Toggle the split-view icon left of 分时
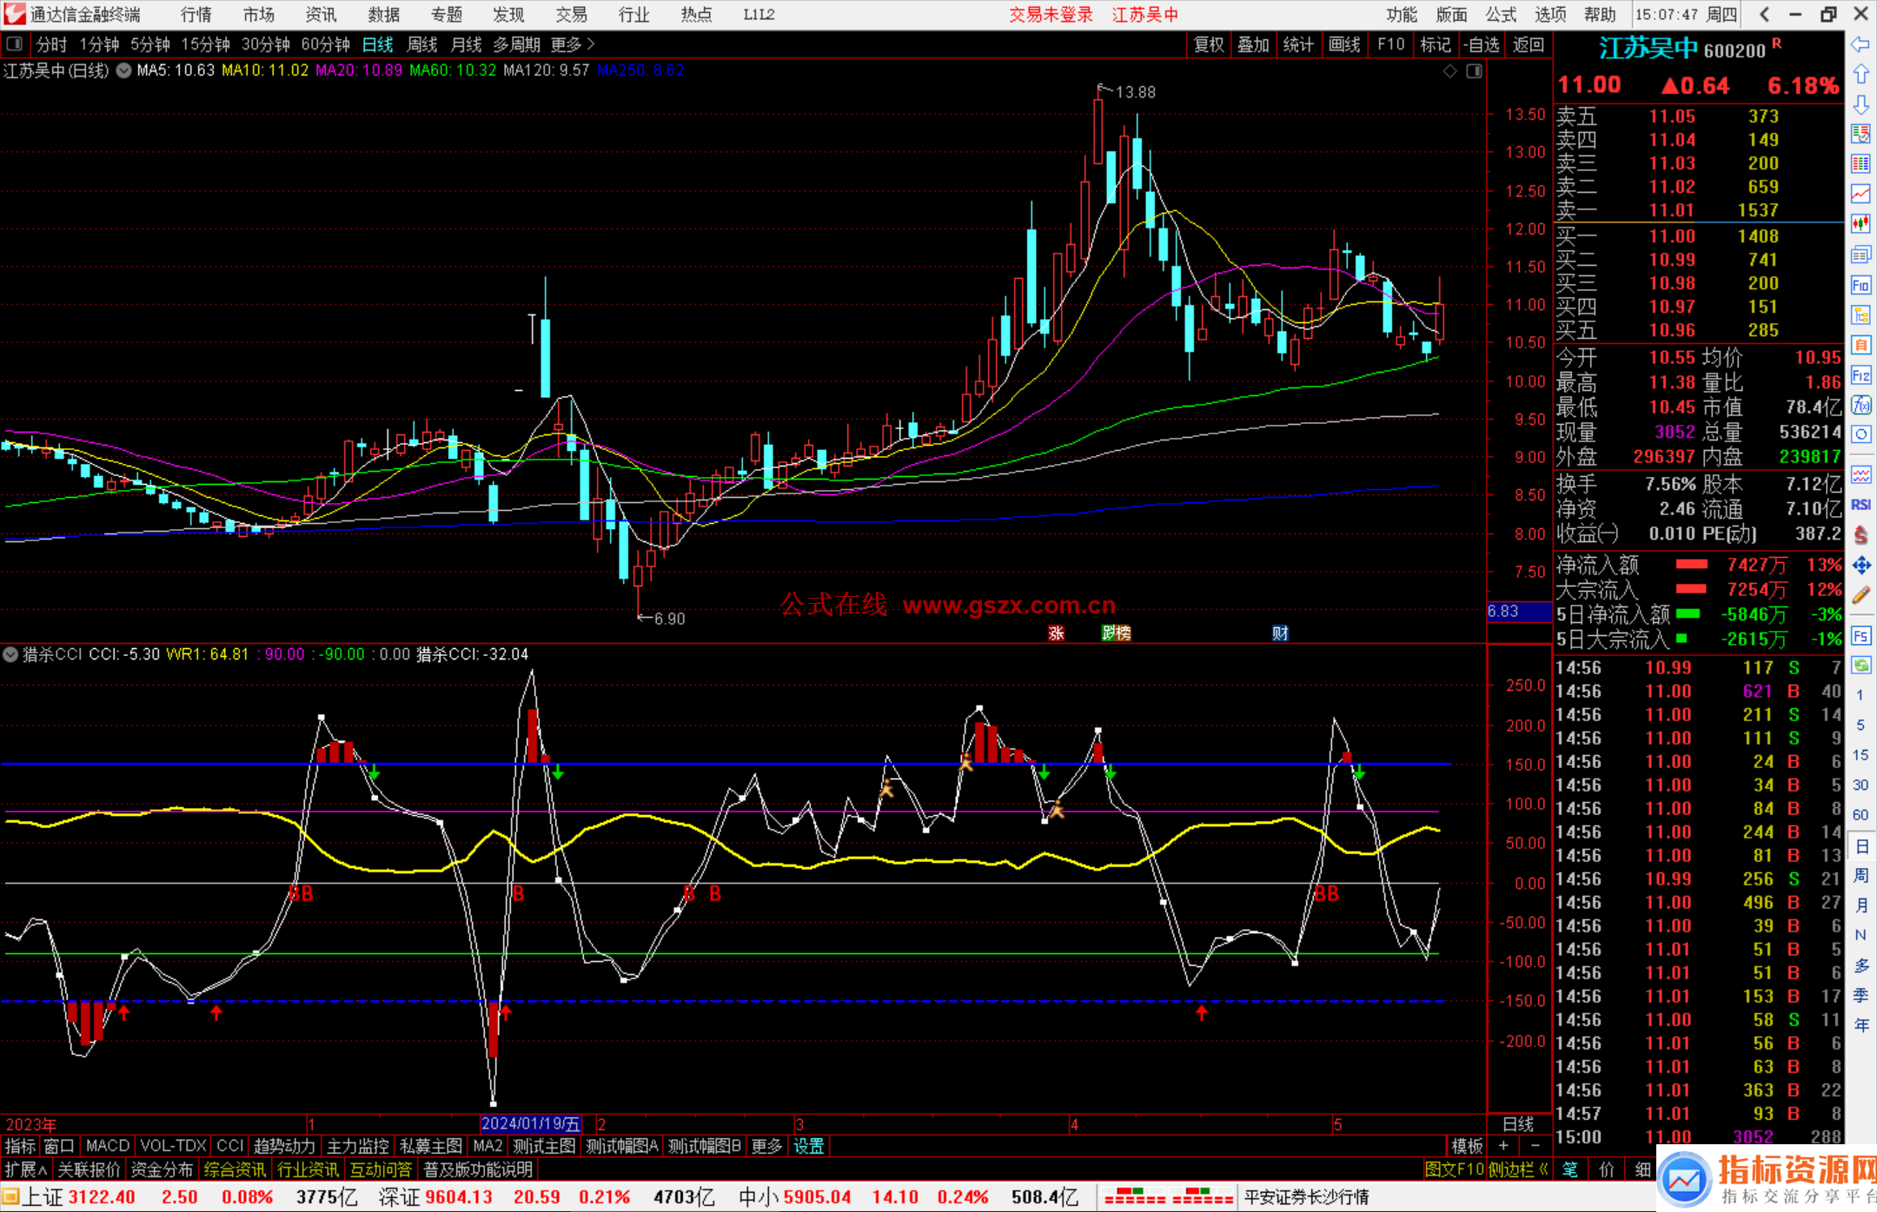 pos(15,44)
